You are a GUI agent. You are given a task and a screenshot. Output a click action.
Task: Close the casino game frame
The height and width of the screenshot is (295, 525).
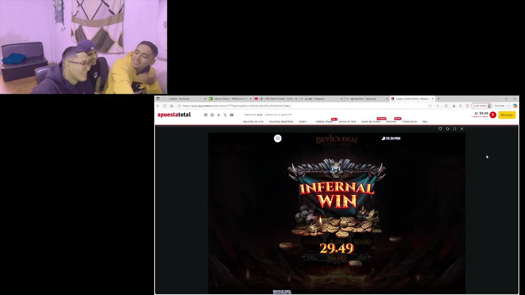click(462, 129)
